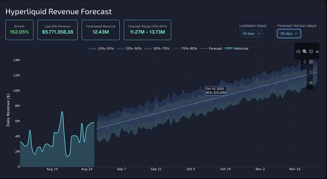Click the Nov 2 x-axis label
The image size is (327, 179).
[x=260, y=169]
